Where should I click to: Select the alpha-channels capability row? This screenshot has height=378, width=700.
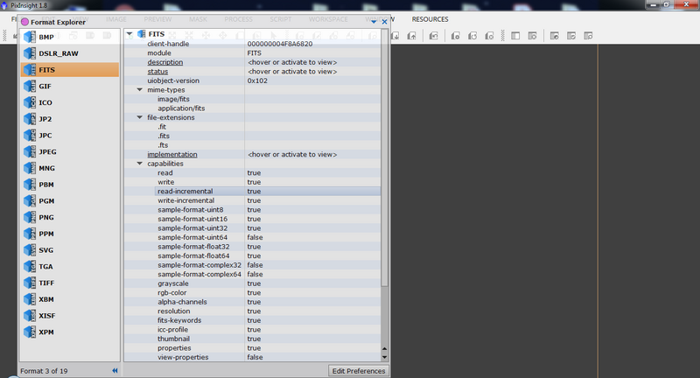(253, 302)
